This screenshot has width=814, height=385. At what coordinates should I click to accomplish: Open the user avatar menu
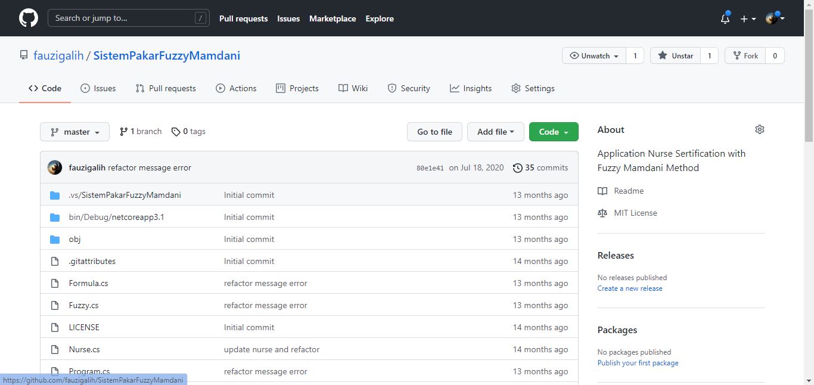775,18
